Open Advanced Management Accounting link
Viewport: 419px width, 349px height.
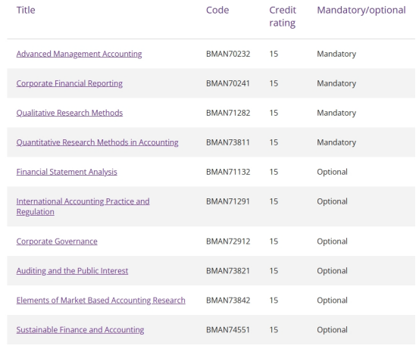(79, 54)
